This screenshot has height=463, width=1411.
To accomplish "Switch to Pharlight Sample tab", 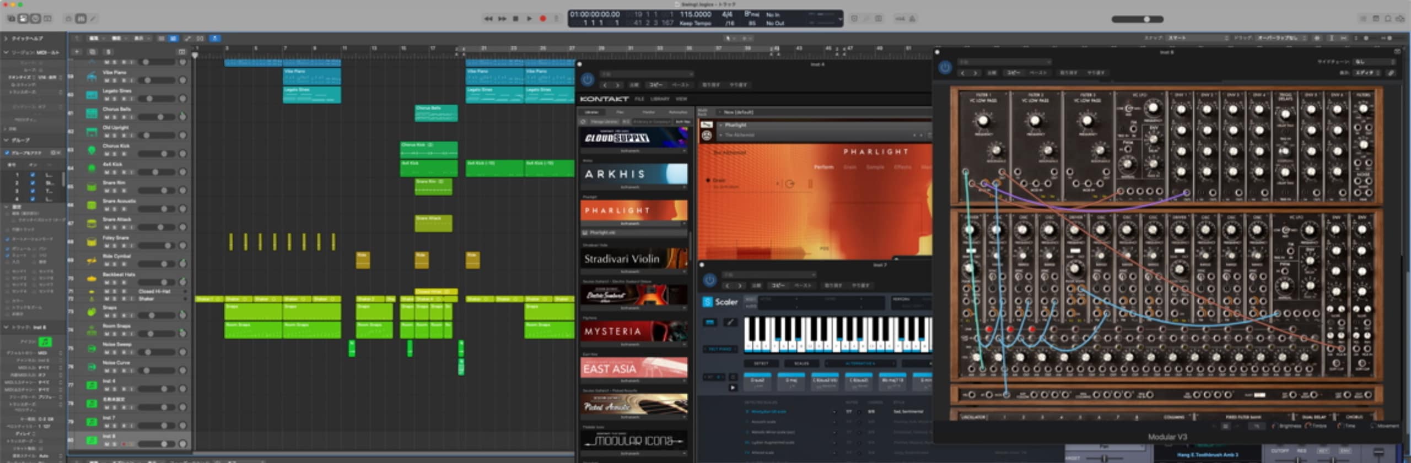I will click(x=875, y=167).
